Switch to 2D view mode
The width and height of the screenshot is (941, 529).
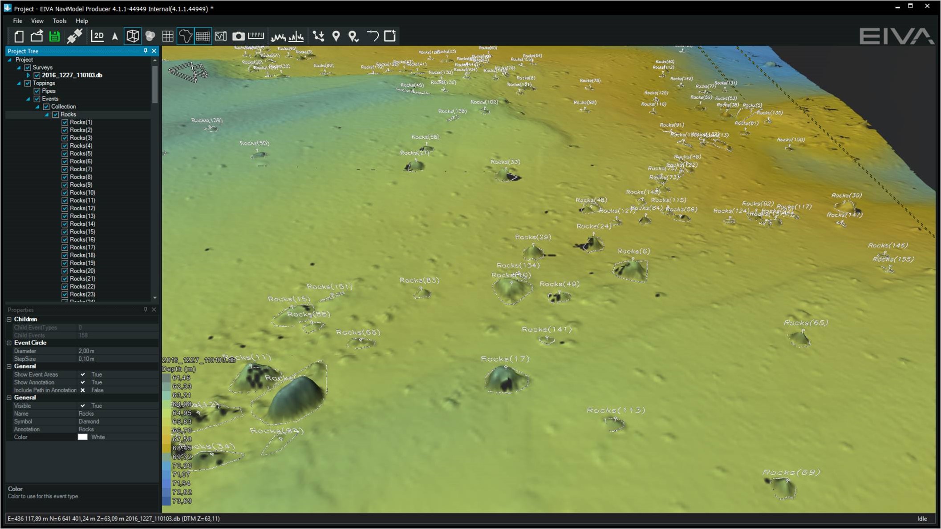coord(97,36)
